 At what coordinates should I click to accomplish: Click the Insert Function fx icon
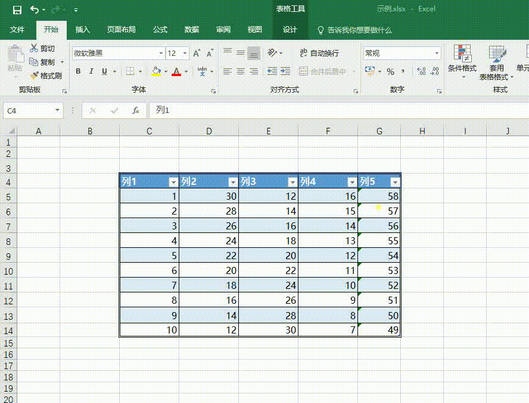(x=136, y=111)
